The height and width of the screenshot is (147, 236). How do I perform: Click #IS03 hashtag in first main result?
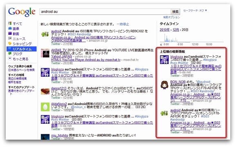(x=71, y=34)
